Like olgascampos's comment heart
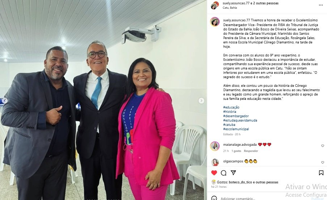Viewport: 327px width, 200px height. pyautogui.click(x=323, y=162)
